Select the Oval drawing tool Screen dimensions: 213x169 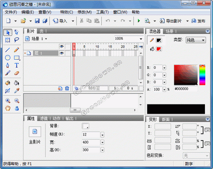point(8,58)
